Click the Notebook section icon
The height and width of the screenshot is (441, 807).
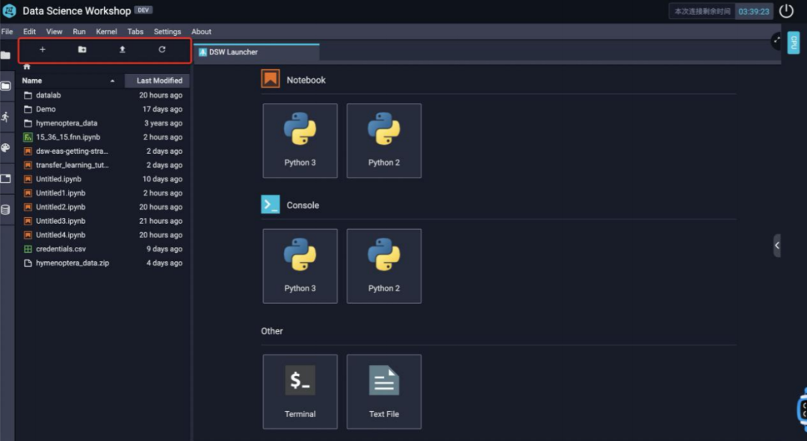coord(270,79)
